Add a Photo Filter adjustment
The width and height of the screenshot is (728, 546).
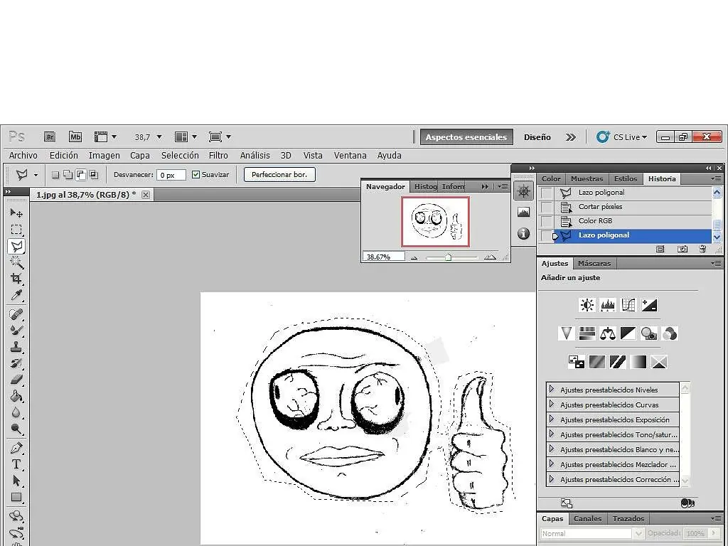click(x=648, y=333)
